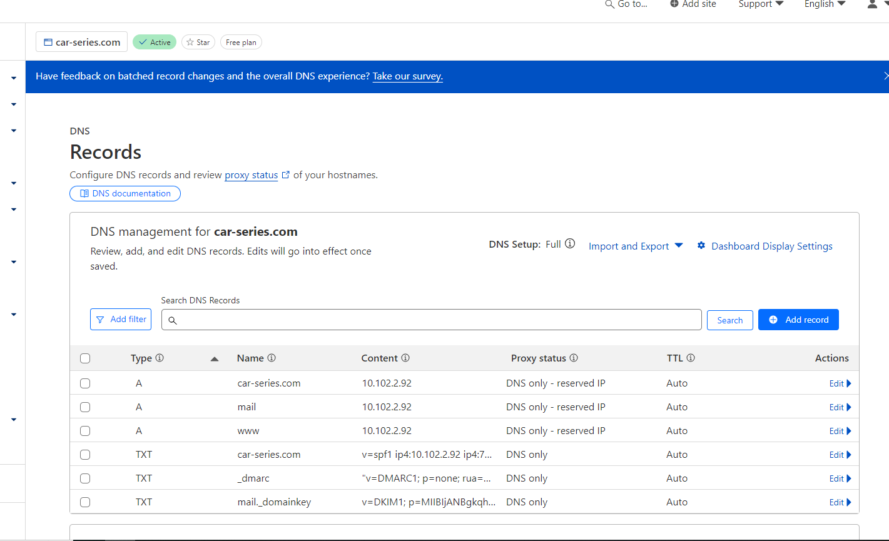Click the Add record button
Screen dimensions: 889x541
[x=798, y=320]
